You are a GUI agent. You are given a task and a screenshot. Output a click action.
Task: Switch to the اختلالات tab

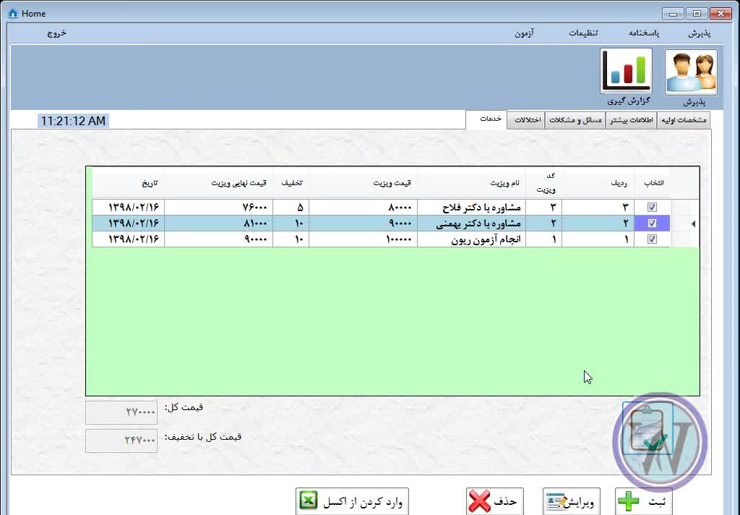tap(526, 120)
